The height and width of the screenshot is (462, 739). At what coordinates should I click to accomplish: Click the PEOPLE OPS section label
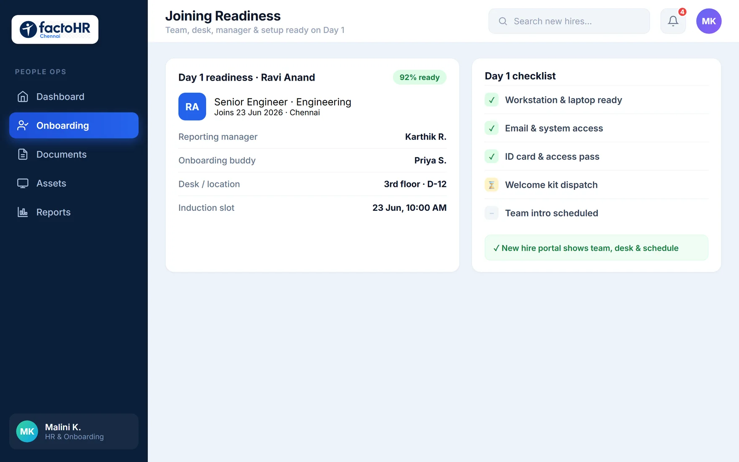(x=41, y=72)
